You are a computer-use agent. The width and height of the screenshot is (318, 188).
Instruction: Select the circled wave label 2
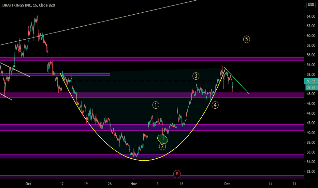(x=162, y=146)
